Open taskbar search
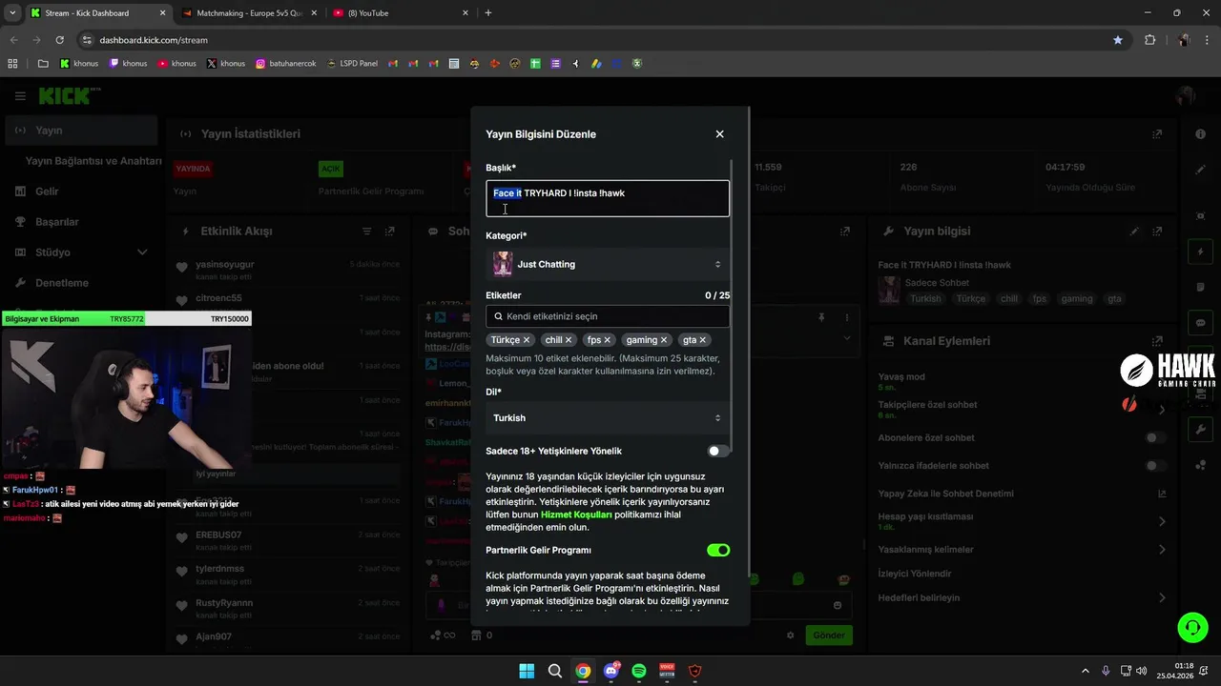The image size is (1221, 686). [x=555, y=671]
